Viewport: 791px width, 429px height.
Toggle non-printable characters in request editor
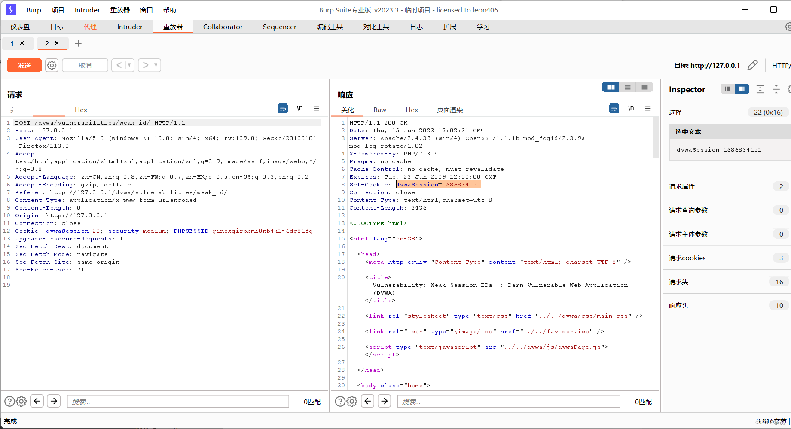pyautogui.click(x=300, y=108)
